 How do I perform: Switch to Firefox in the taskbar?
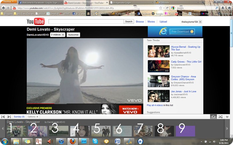(73, 141)
